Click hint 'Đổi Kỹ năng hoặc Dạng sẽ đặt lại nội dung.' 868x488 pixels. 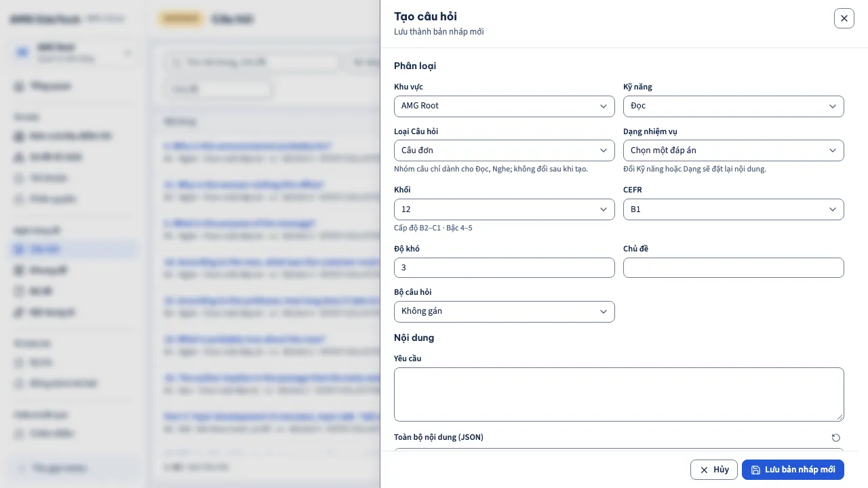(x=694, y=169)
